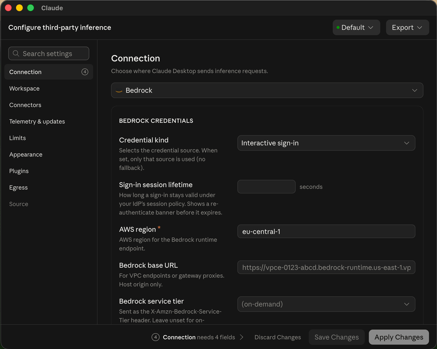Click the Connection badge showing 4
Viewport: 437px width, 349px height.
pos(85,72)
